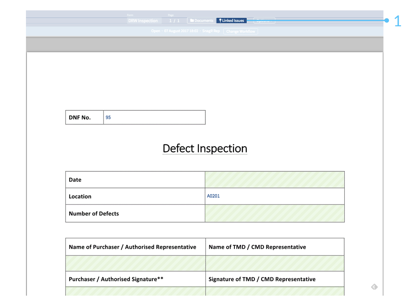409x306 pixels.
Task: Click the Open status label
Action: point(155,31)
